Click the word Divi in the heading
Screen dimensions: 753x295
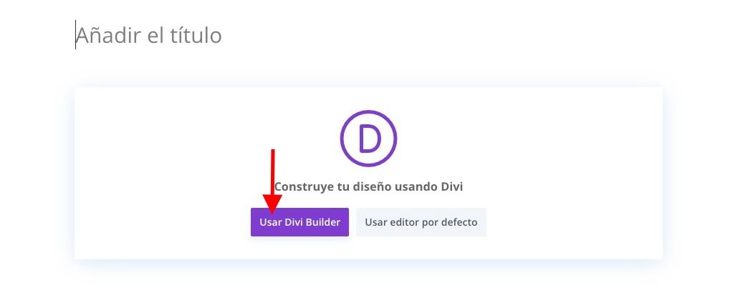point(452,186)
